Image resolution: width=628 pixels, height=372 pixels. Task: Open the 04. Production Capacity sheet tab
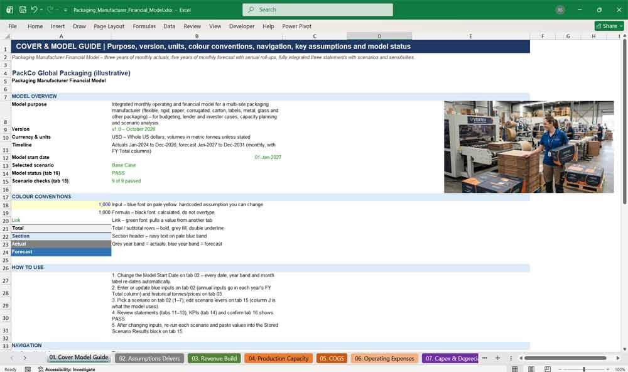[x=278, y=358]
